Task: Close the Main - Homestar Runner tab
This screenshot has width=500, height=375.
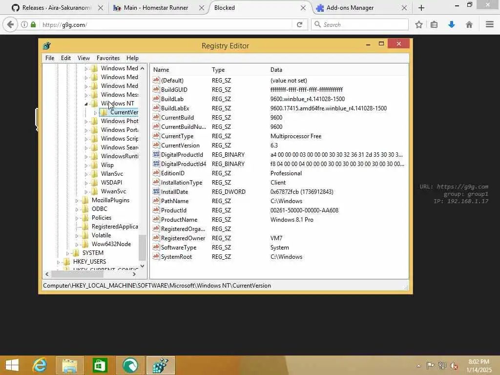Action: (202, 8)
